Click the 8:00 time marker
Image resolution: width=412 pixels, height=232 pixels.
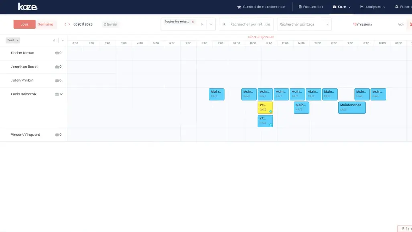[205, 43]
